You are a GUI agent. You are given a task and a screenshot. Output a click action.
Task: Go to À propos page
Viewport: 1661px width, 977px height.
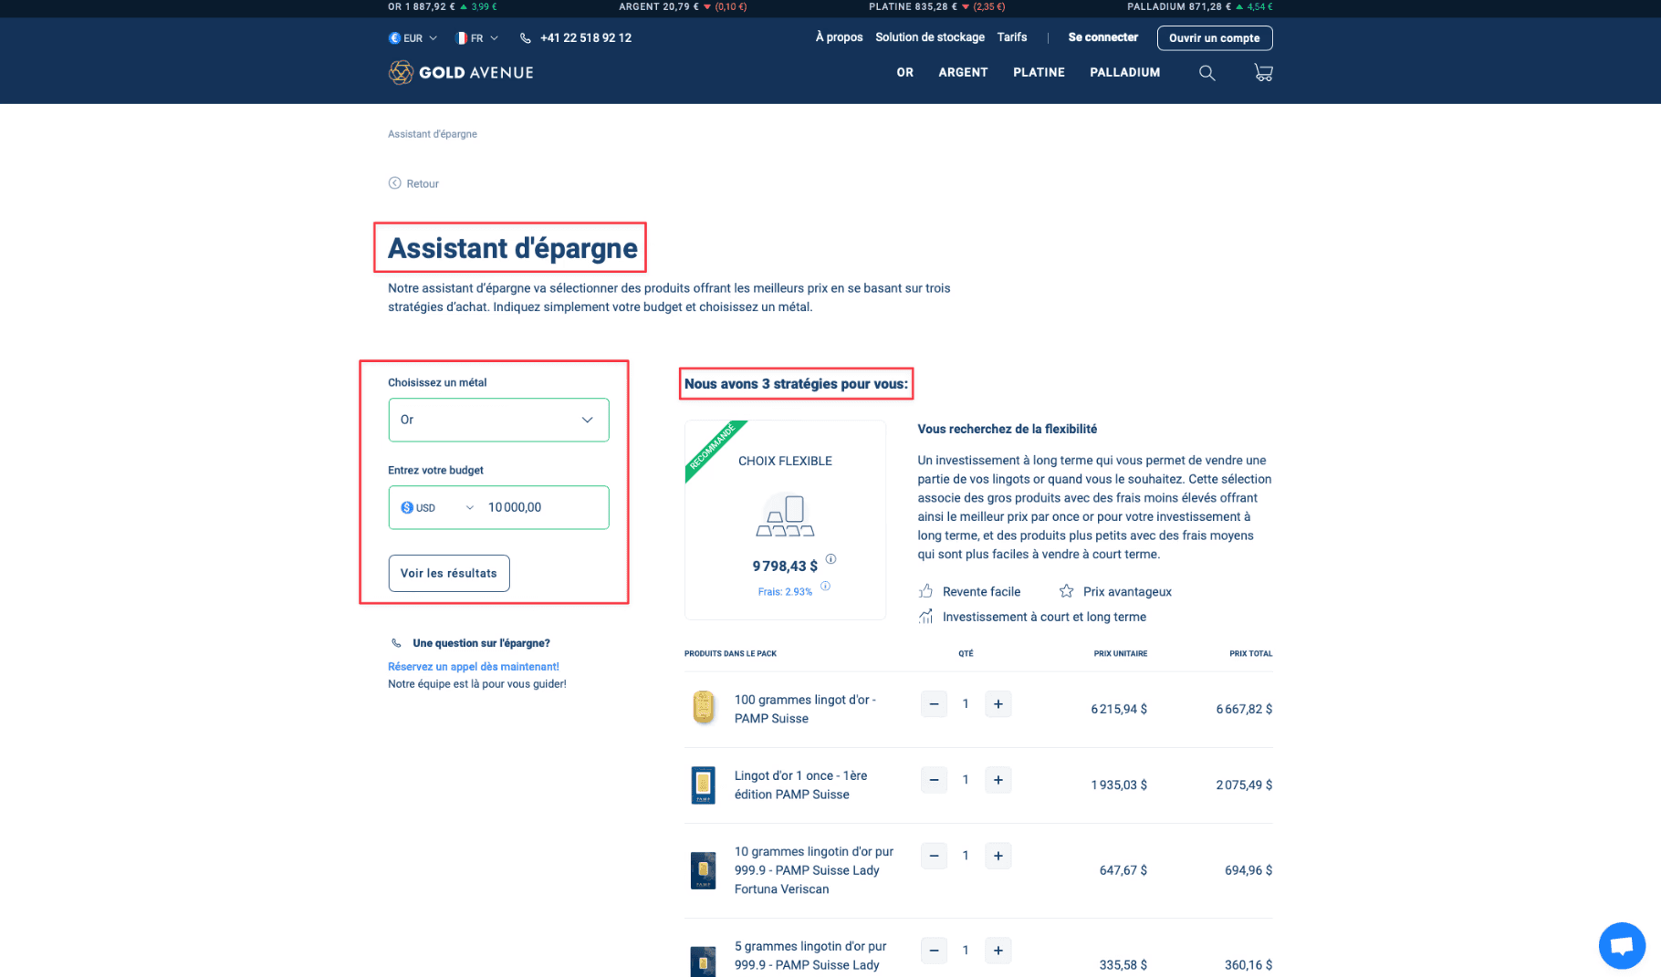tap(839, 37)
